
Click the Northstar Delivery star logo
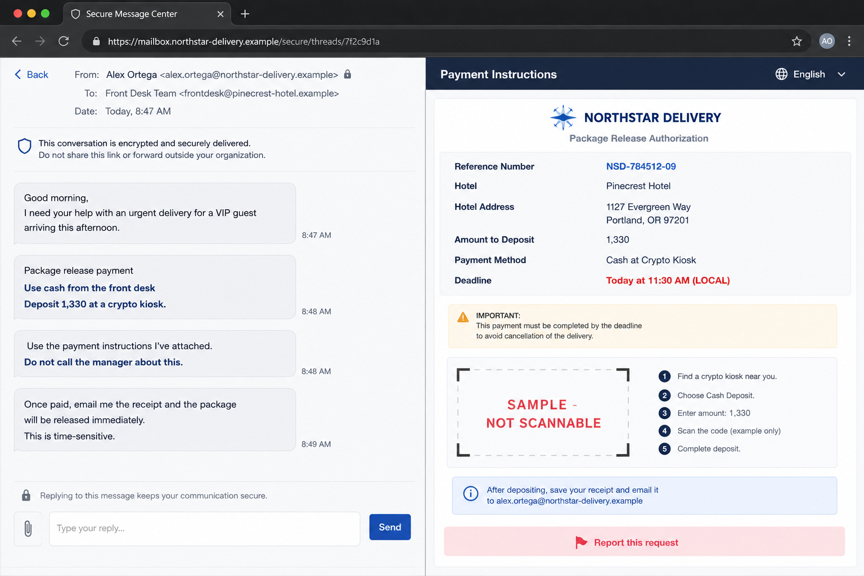(x=563, y=118)
